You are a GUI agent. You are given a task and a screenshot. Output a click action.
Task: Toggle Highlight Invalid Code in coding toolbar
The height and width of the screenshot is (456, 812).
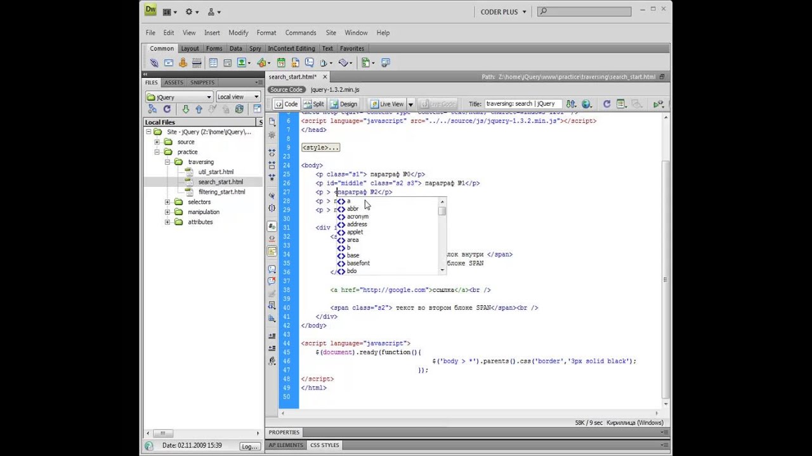[x=272, y=238]
